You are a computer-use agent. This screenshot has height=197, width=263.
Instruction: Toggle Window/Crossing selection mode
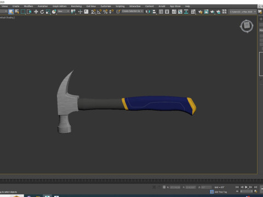(29, 11)
